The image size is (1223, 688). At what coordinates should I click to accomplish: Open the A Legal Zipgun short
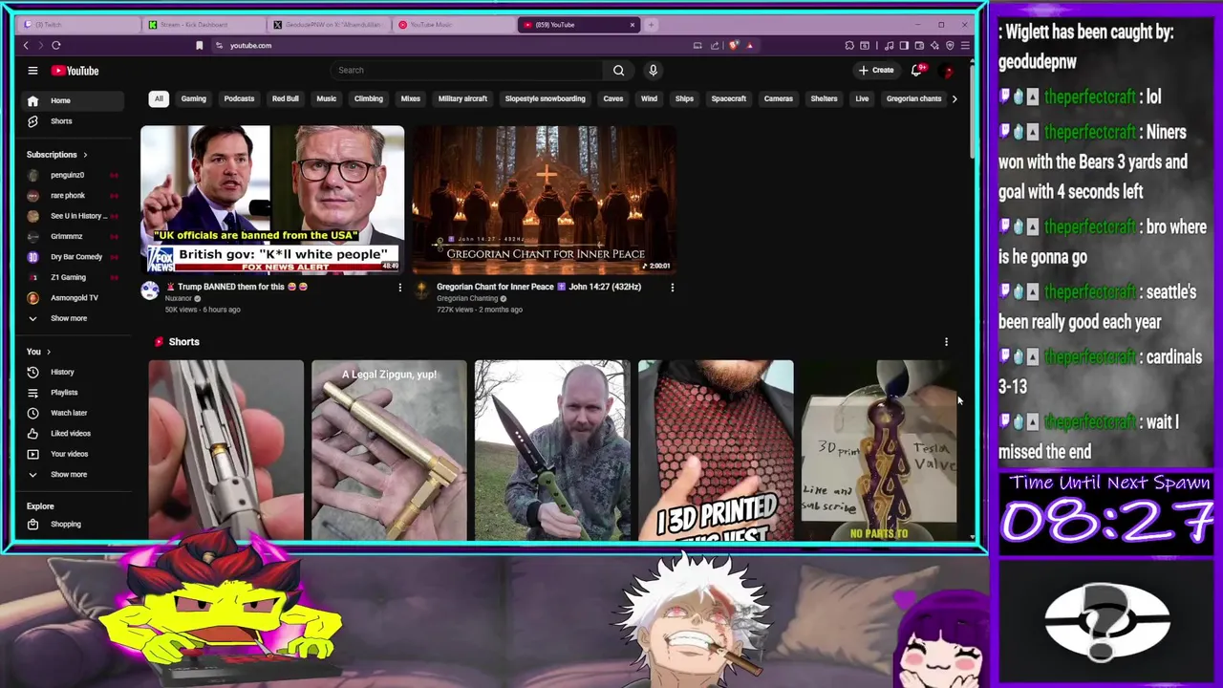point(389,450)
